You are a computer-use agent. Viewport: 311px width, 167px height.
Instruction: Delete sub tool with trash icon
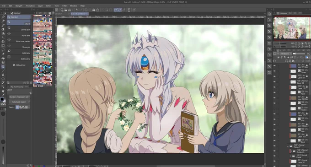(x=31, y=83)
